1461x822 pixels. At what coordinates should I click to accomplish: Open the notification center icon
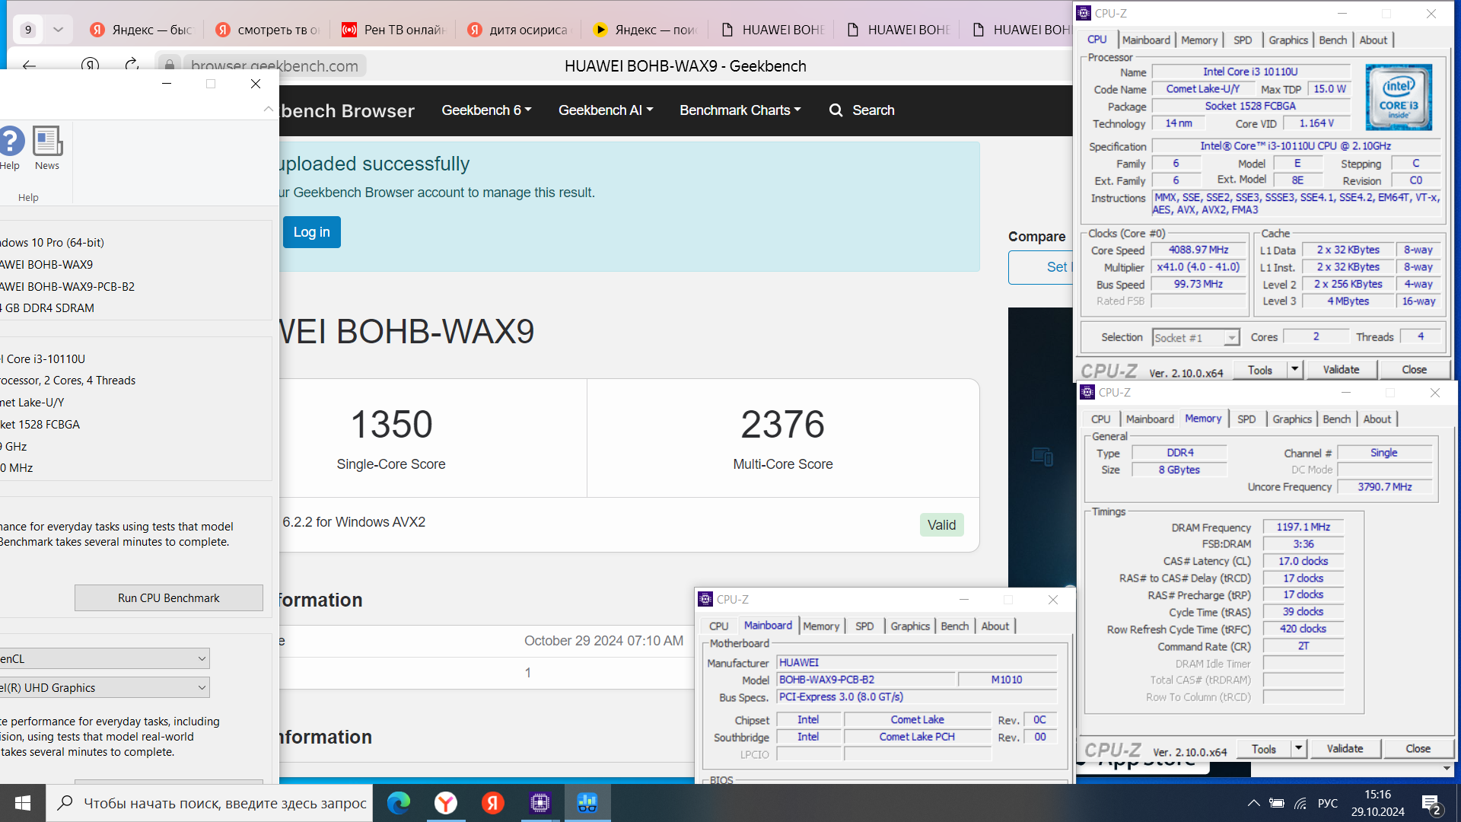pos(1431,804)
